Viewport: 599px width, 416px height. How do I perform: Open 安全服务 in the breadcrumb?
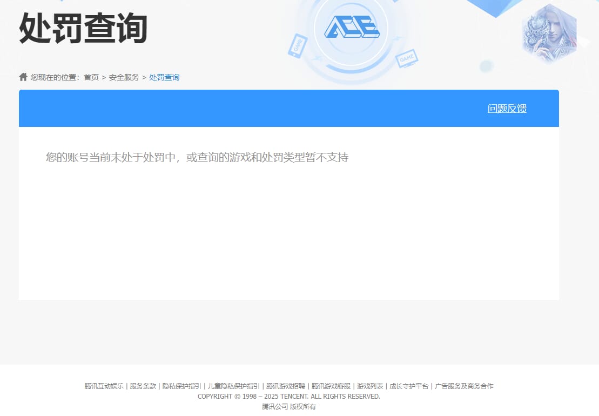124,77
